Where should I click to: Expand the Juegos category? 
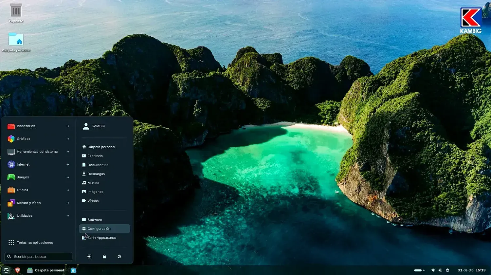point(23,177)
